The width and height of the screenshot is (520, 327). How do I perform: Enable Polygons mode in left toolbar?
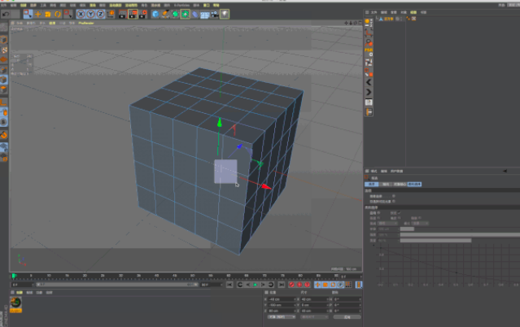tap(3, 89)
